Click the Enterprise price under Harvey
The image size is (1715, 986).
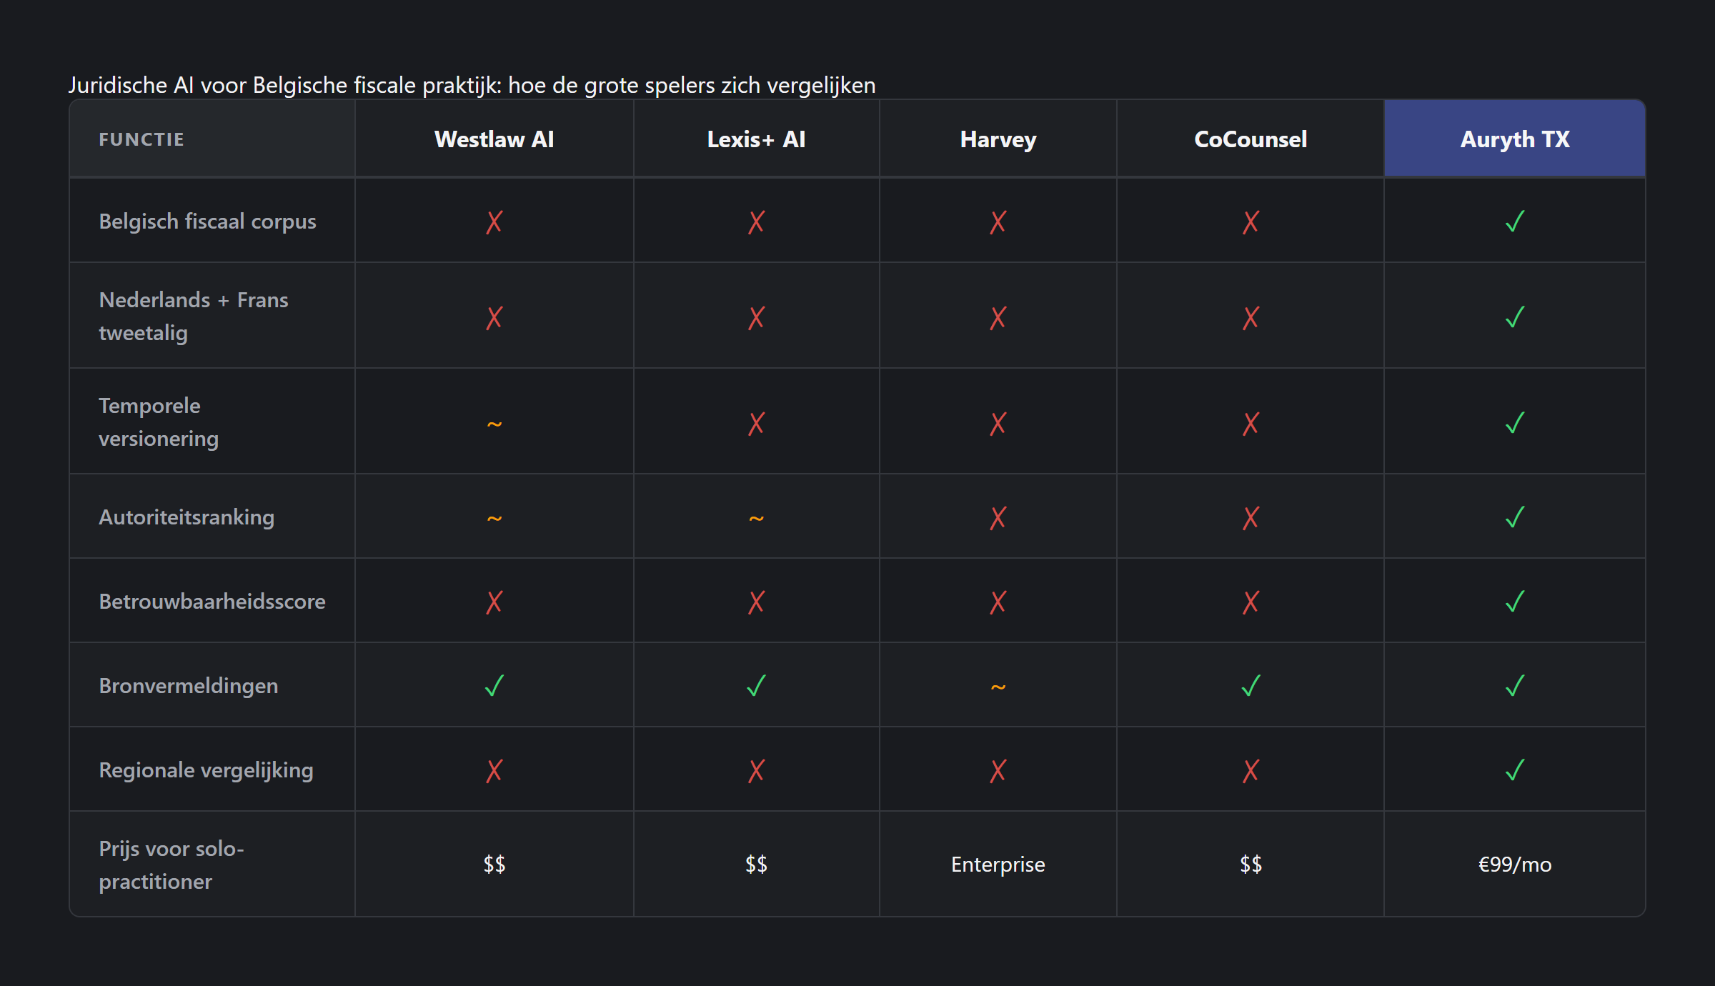(998, 865)
